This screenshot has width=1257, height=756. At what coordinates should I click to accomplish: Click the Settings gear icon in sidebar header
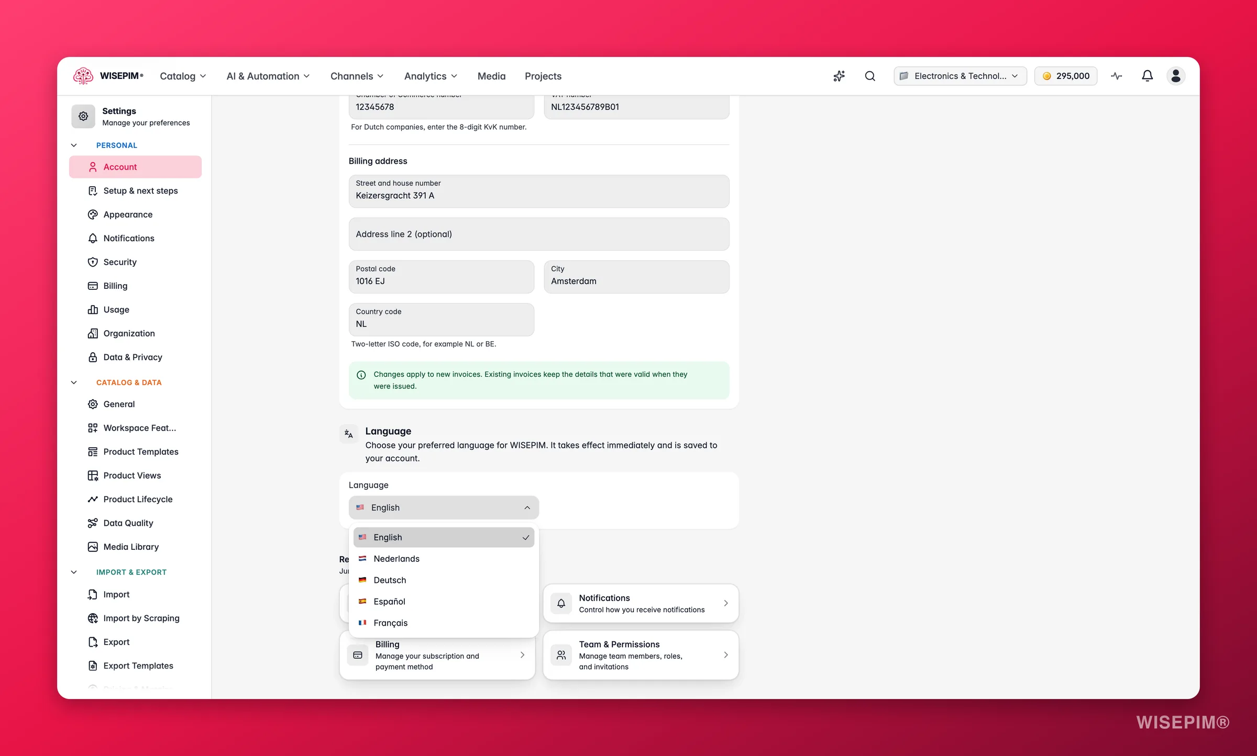(x=83, y=116)
